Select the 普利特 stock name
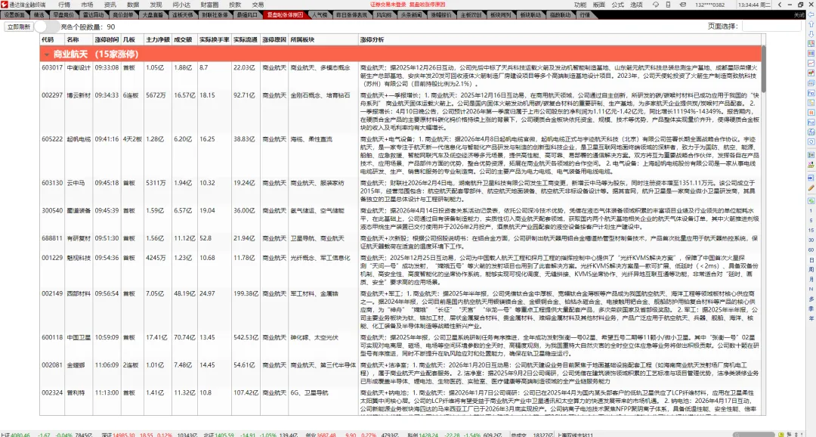 (x=76, y=392)
